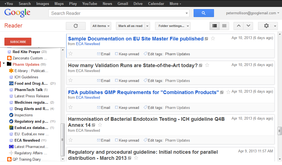
Task: Open ECA Newsfeed source link under FDA article
Action: point(88,98)
